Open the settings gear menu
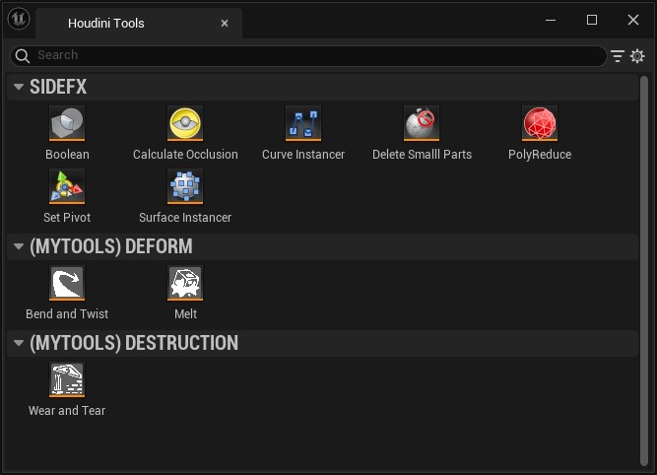Viewport: 657px width, 475px height. (x=637, y=56)
